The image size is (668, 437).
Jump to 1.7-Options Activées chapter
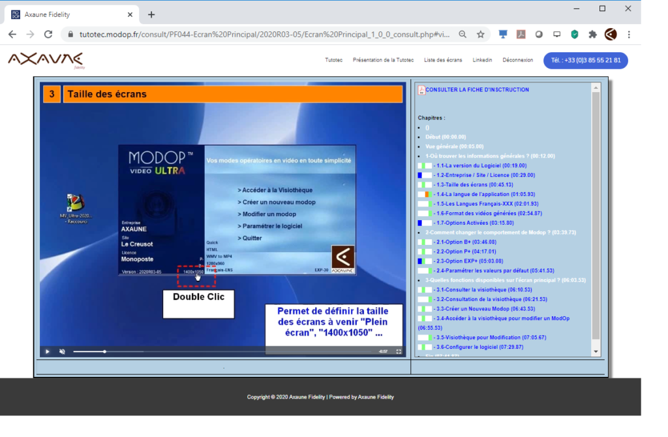point(474,223)
